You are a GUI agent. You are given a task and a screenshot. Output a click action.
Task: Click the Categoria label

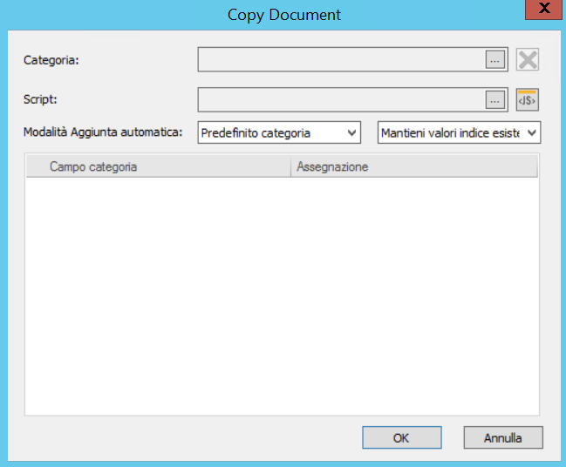(x=51, y=59)
